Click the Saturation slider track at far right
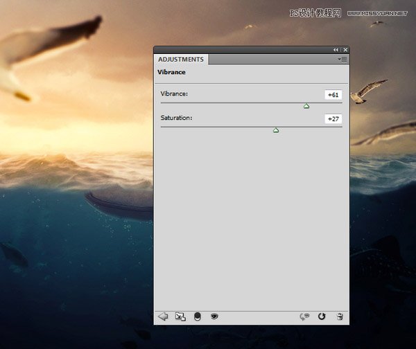The image size is (416, 349). pyautogui.click(x=340, y=127)
